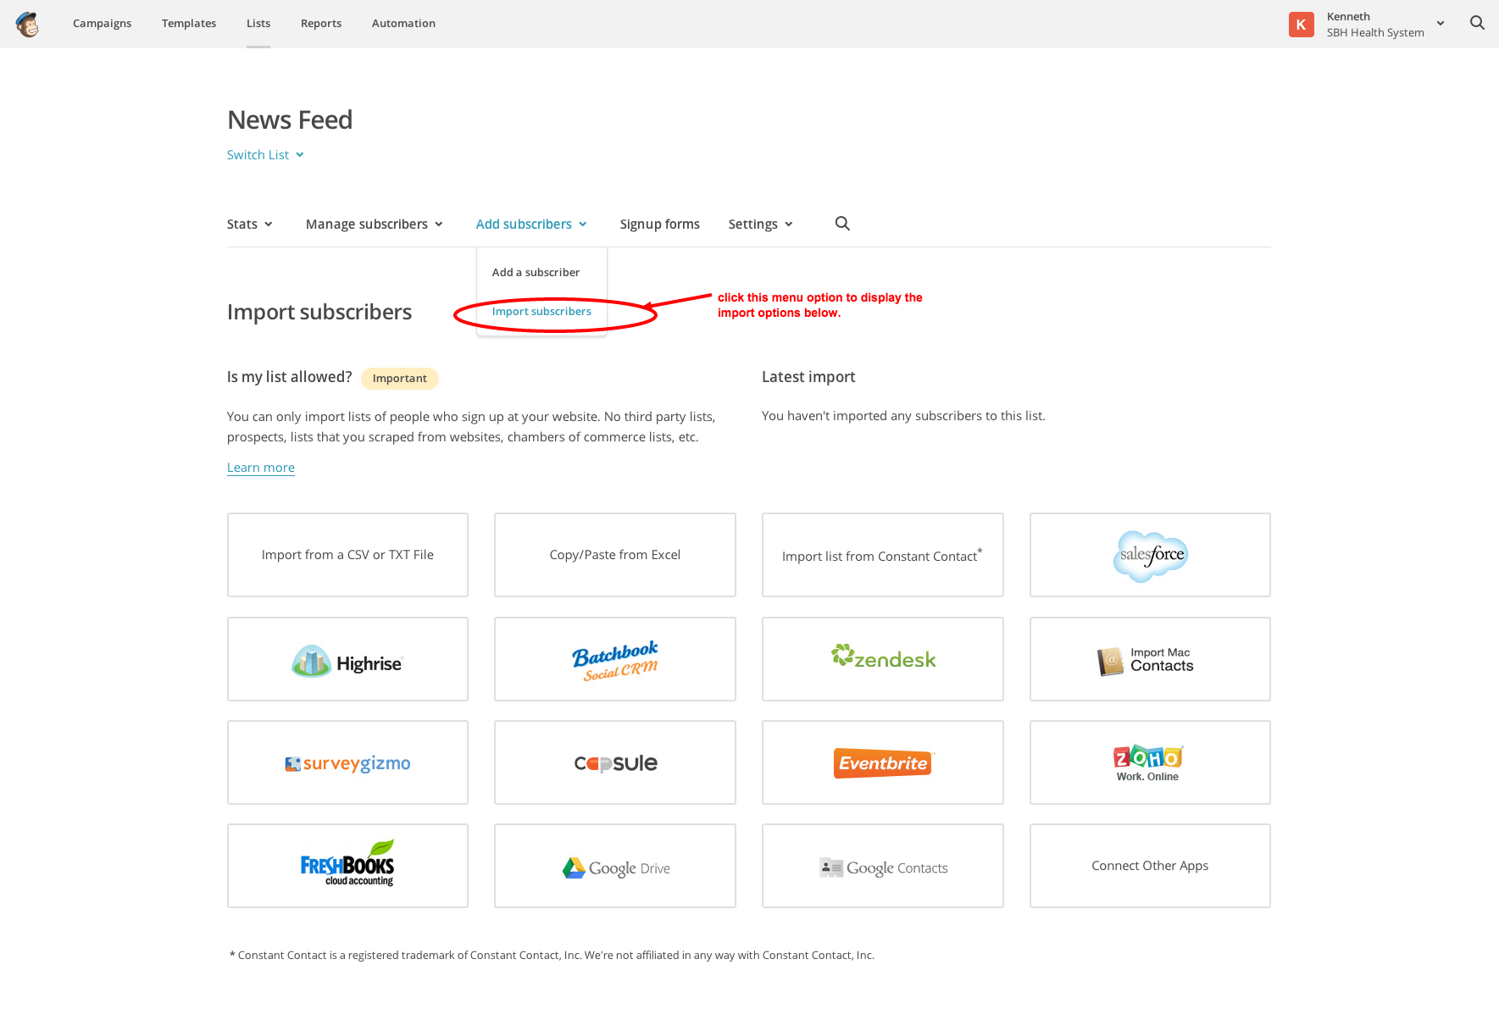Open the Manage subscribers dropdown

(374, 225)
